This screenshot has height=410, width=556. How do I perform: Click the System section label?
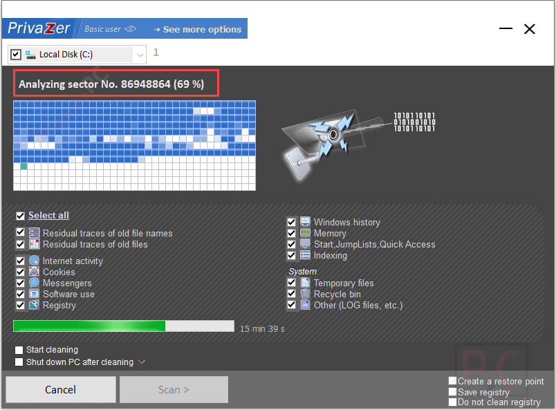pos(302,271)
